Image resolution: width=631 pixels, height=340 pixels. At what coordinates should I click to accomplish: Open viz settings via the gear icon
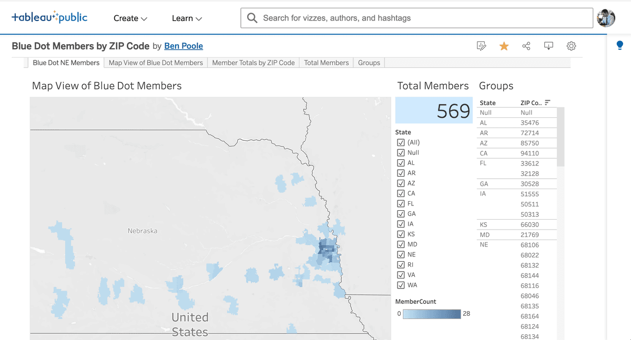pos(571,46)
